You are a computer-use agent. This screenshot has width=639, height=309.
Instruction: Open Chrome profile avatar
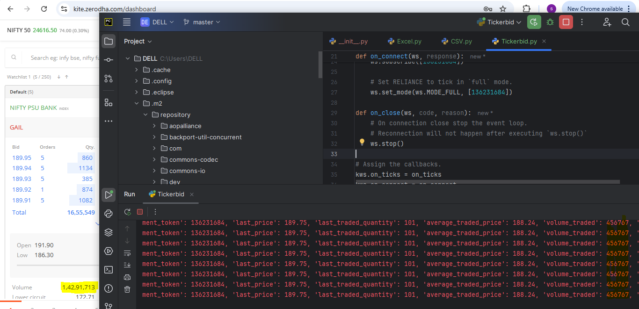[x=552, y=9]
